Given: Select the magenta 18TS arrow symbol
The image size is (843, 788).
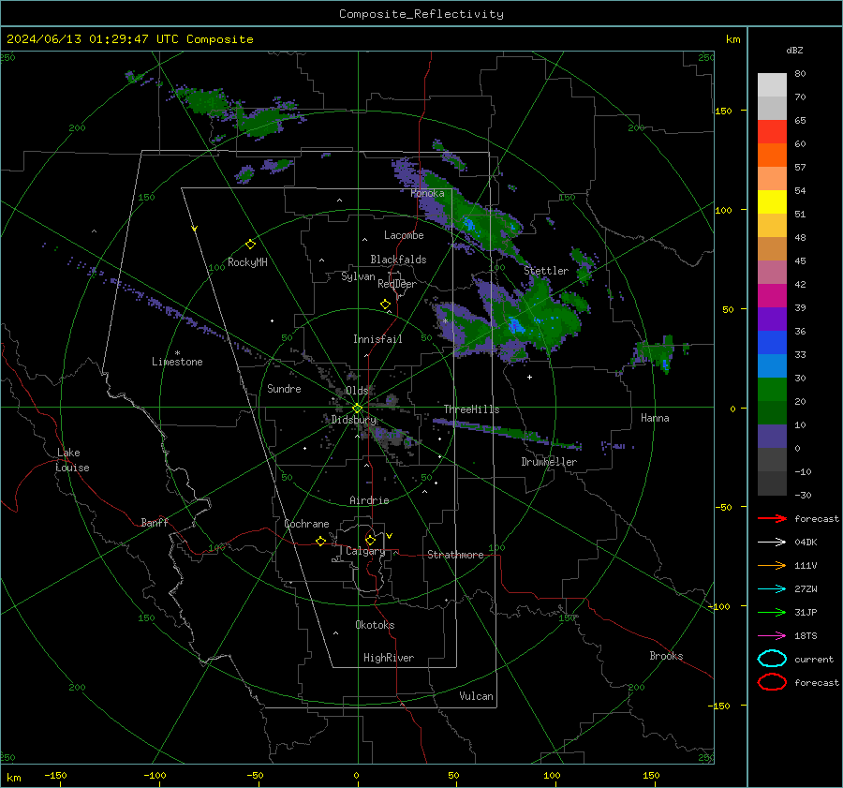Looking at the screenshot, I should (772, 636).
